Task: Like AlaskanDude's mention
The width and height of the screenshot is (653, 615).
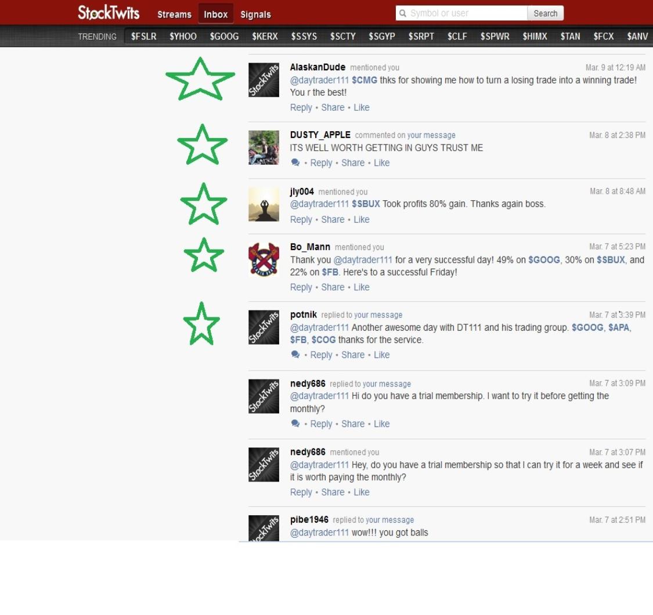Action: 361,107
